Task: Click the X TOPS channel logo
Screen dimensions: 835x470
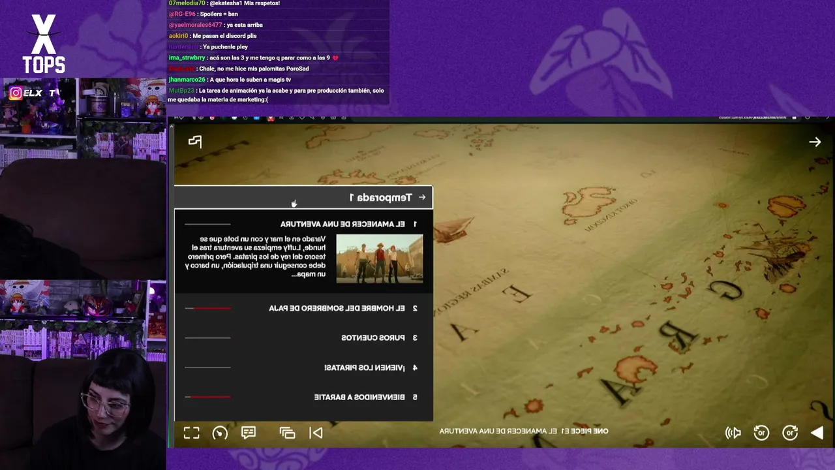Action: click(44, 44)
